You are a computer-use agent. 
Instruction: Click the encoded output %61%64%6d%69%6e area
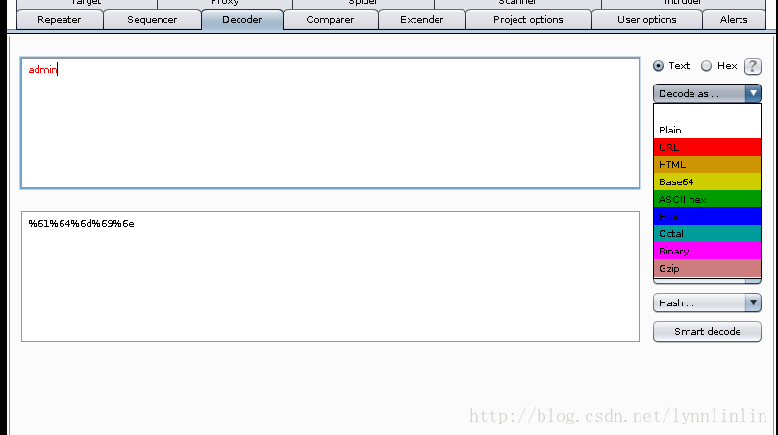click(330, 277)
